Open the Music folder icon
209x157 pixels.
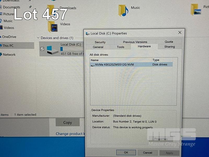pyautogui.click(x=123, y=10)
